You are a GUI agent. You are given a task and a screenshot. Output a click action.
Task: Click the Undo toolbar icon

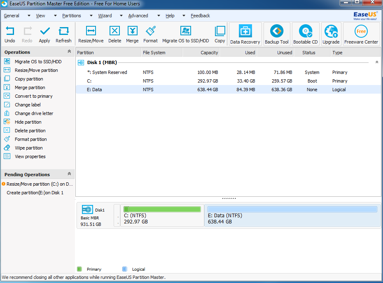coord(10,31)
